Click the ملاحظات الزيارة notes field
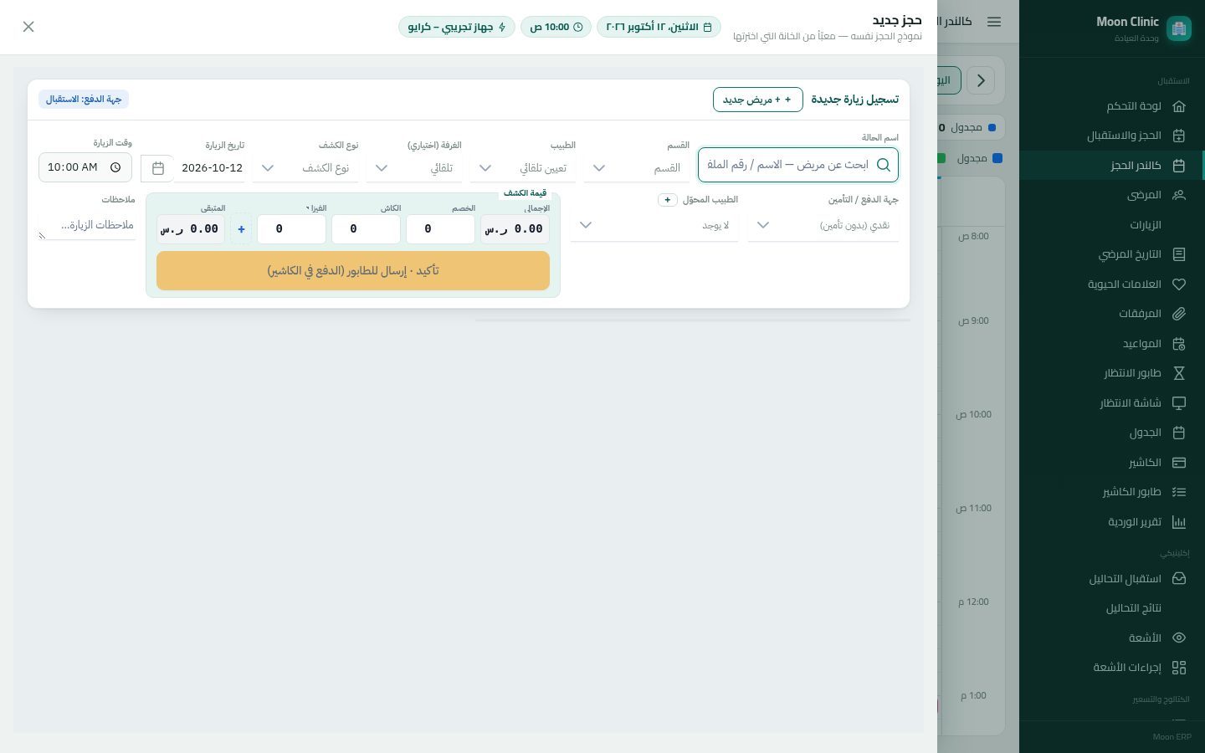The width and height of the screenshot is (1205, 753). click(x=87, y=225)
